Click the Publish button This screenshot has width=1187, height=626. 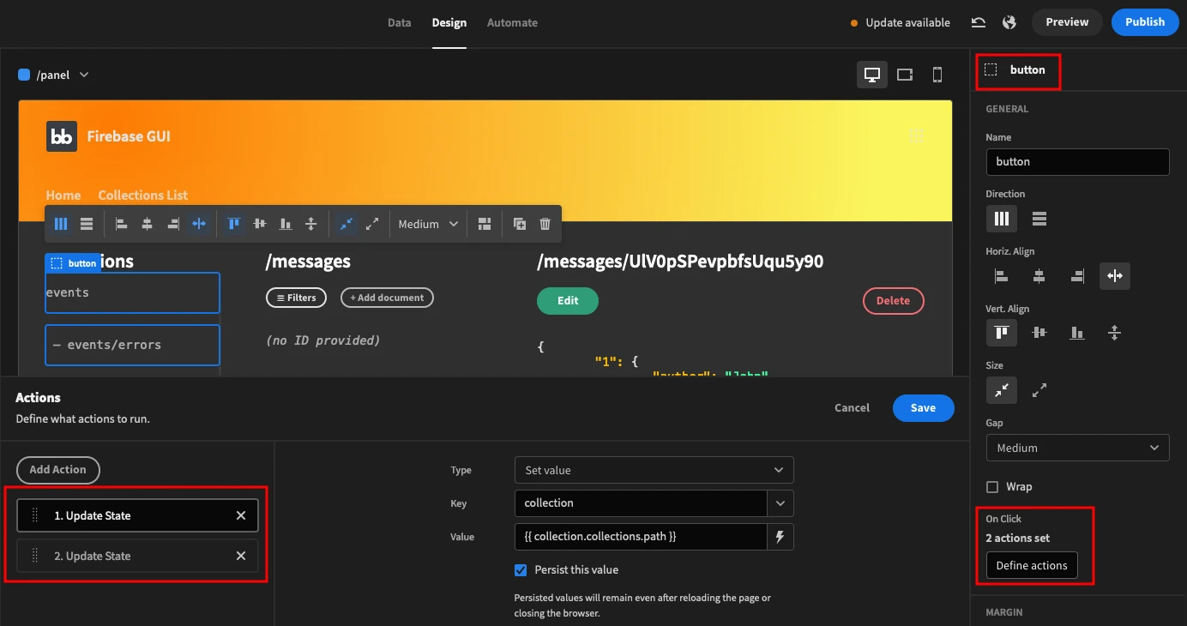point(1145,22)
